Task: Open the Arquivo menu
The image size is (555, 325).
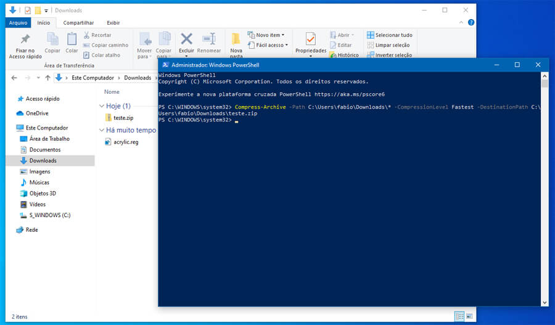Action: (18, 23)
